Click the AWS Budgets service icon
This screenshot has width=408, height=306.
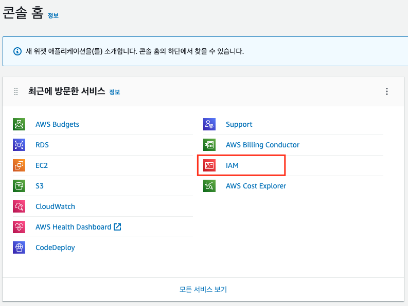coord(19,124)
